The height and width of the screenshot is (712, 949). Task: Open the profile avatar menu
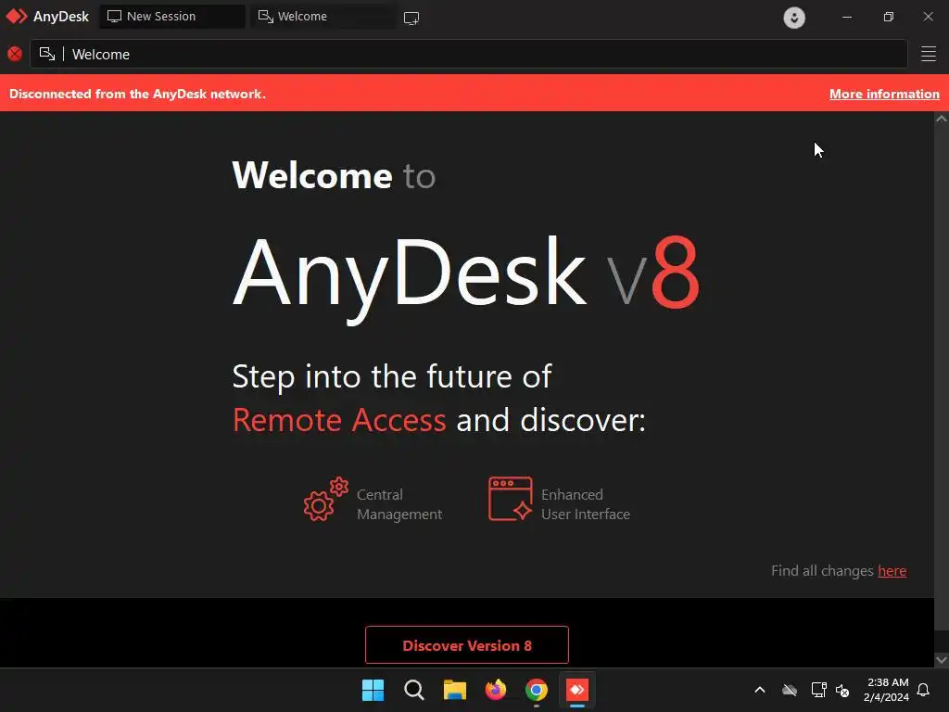tap(794, 18)
